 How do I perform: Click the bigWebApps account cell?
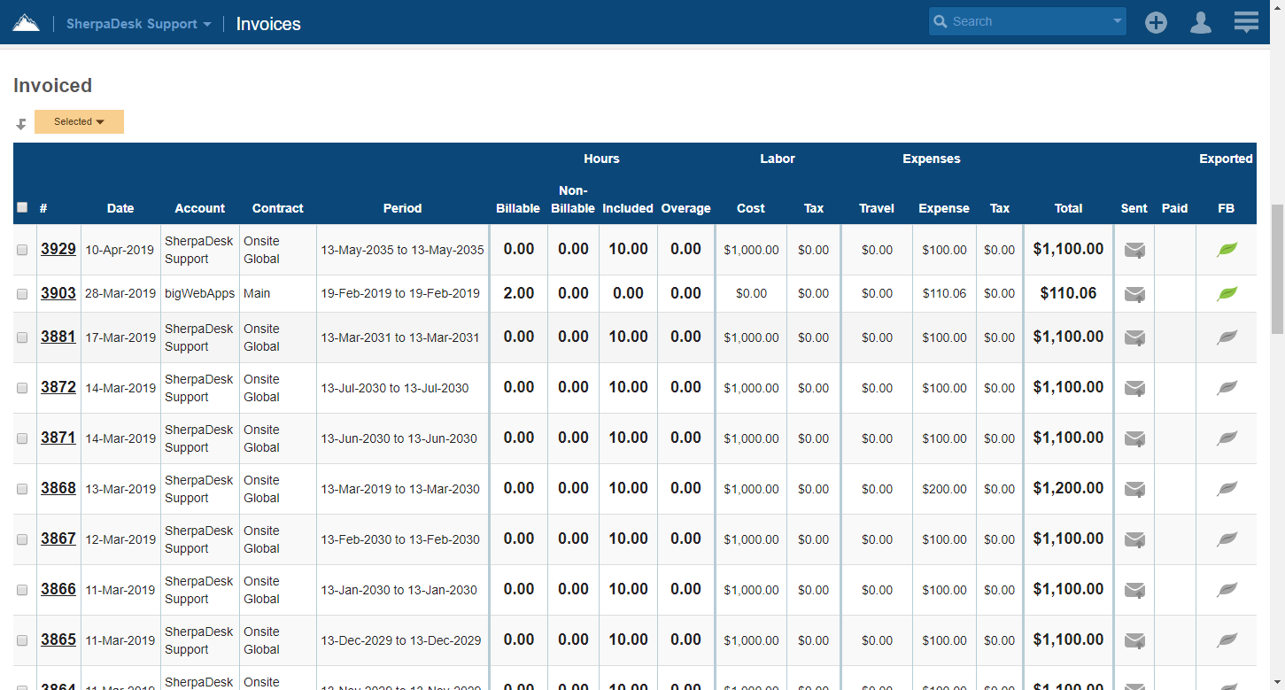point(200,293)
